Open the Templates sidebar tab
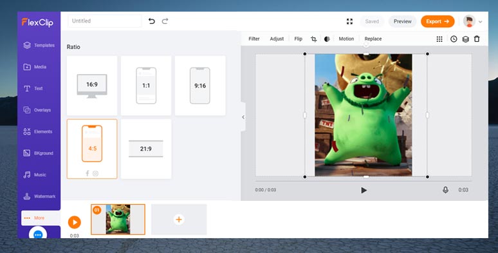Screen dimensions: 498x253 point(39,45)
